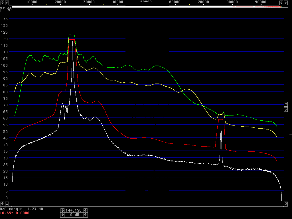Click the left-arrow button in the top-right corner

(286, 3)
